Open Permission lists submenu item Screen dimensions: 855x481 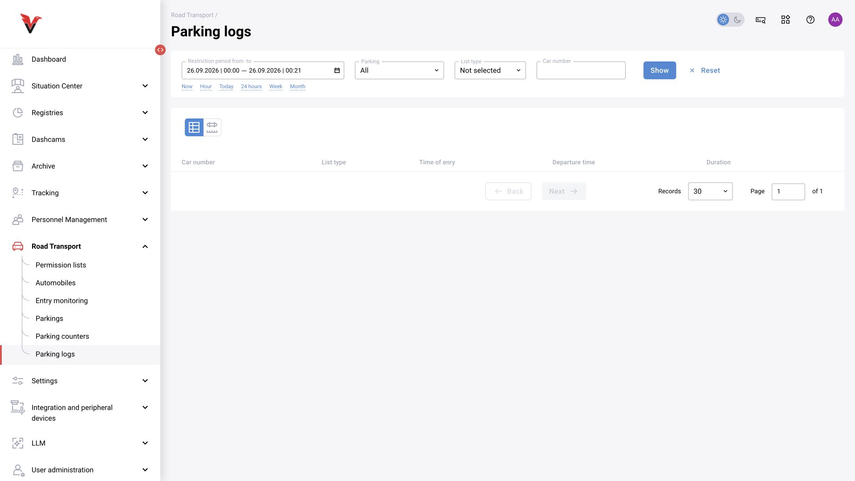pos(61,265)
